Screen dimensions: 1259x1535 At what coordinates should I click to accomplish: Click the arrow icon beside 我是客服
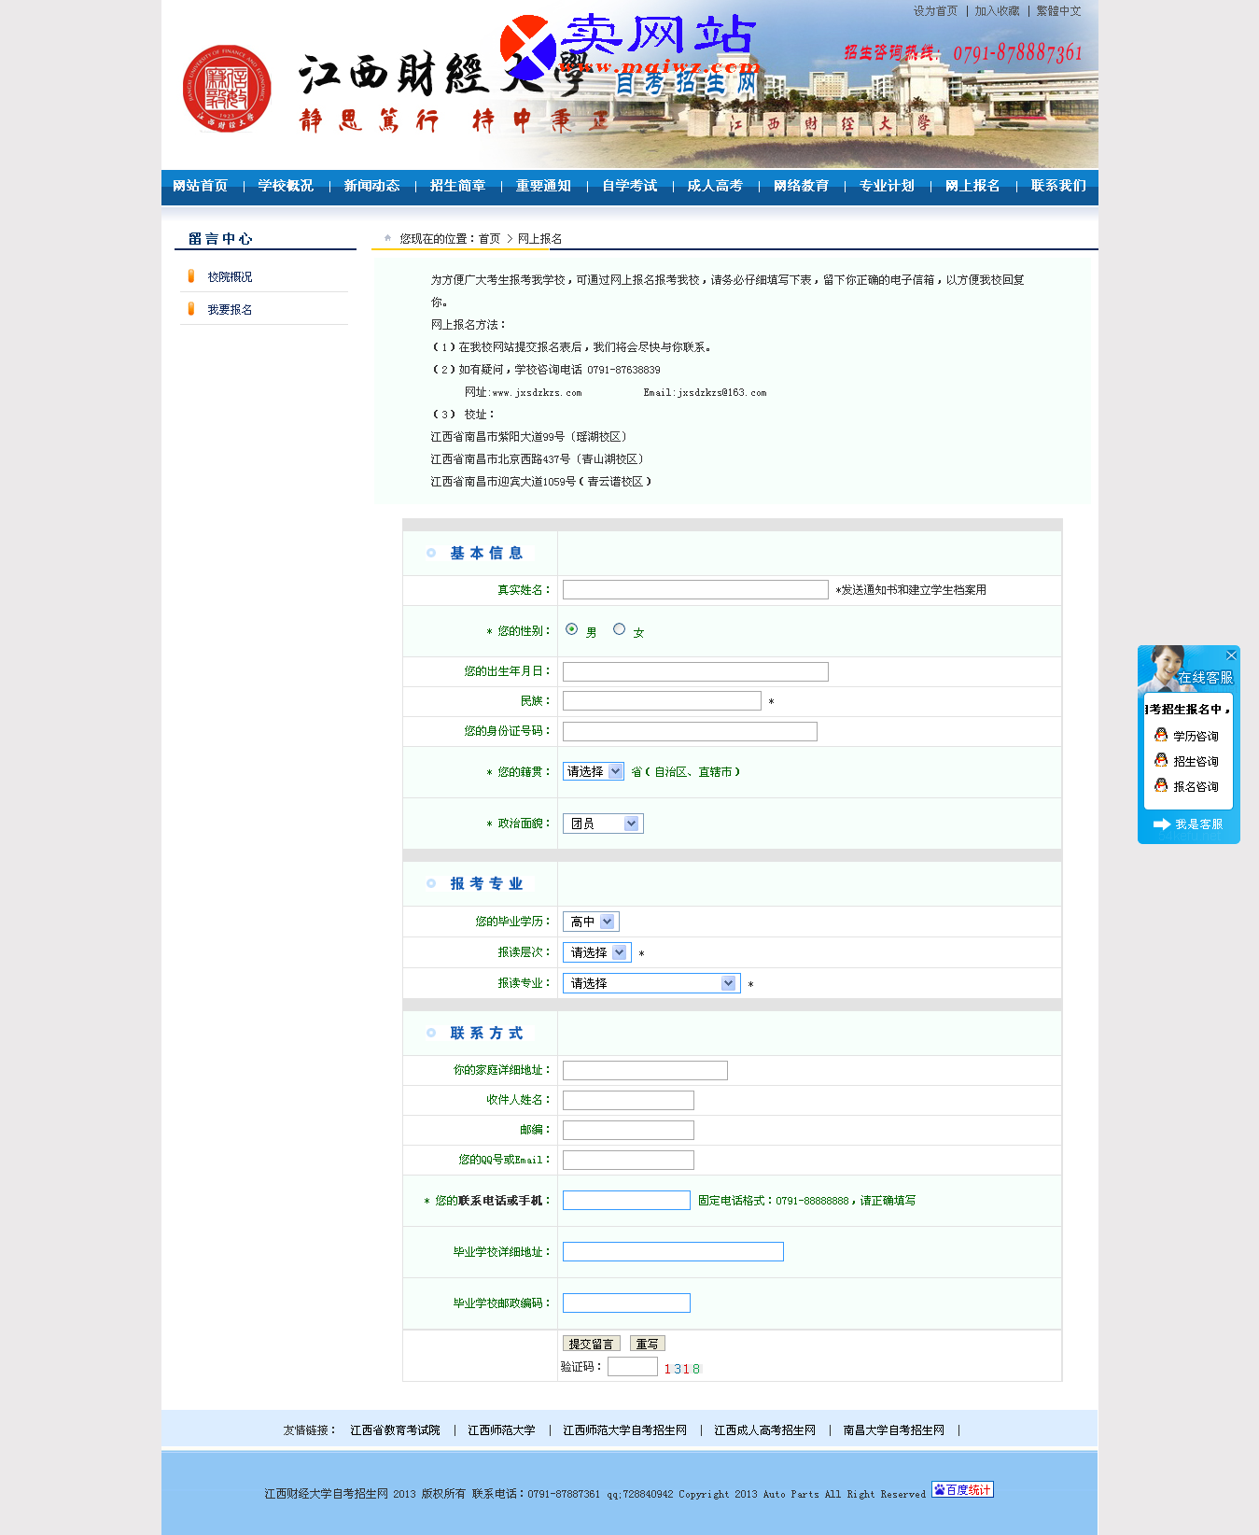coord(1162,824)
